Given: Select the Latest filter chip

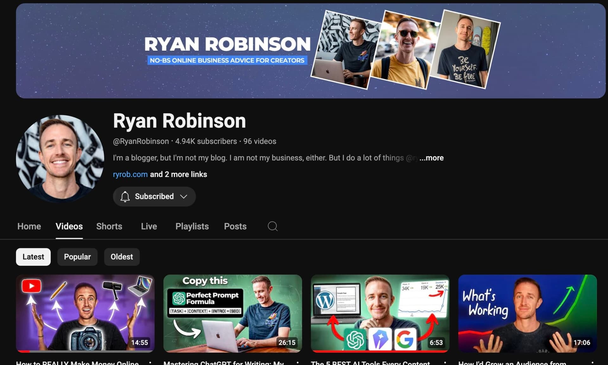Looking at the screenshot, I should tap(33, 257).
